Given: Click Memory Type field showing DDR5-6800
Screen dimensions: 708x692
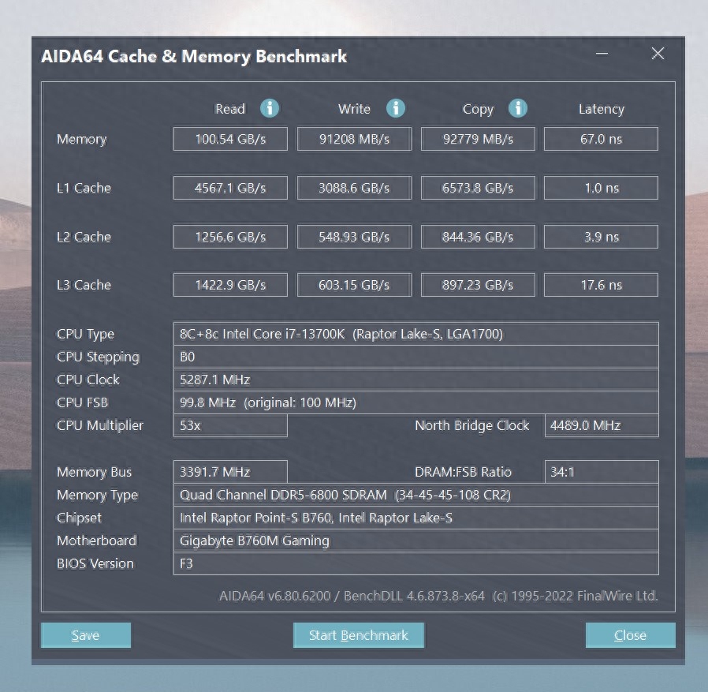Looking at the screenshot, I should (x=415, y=495).
